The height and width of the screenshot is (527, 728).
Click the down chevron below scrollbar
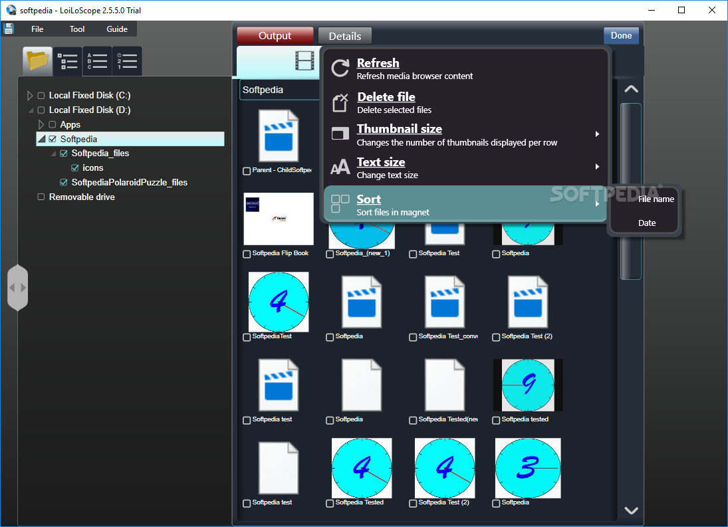(x=631, y=510)
